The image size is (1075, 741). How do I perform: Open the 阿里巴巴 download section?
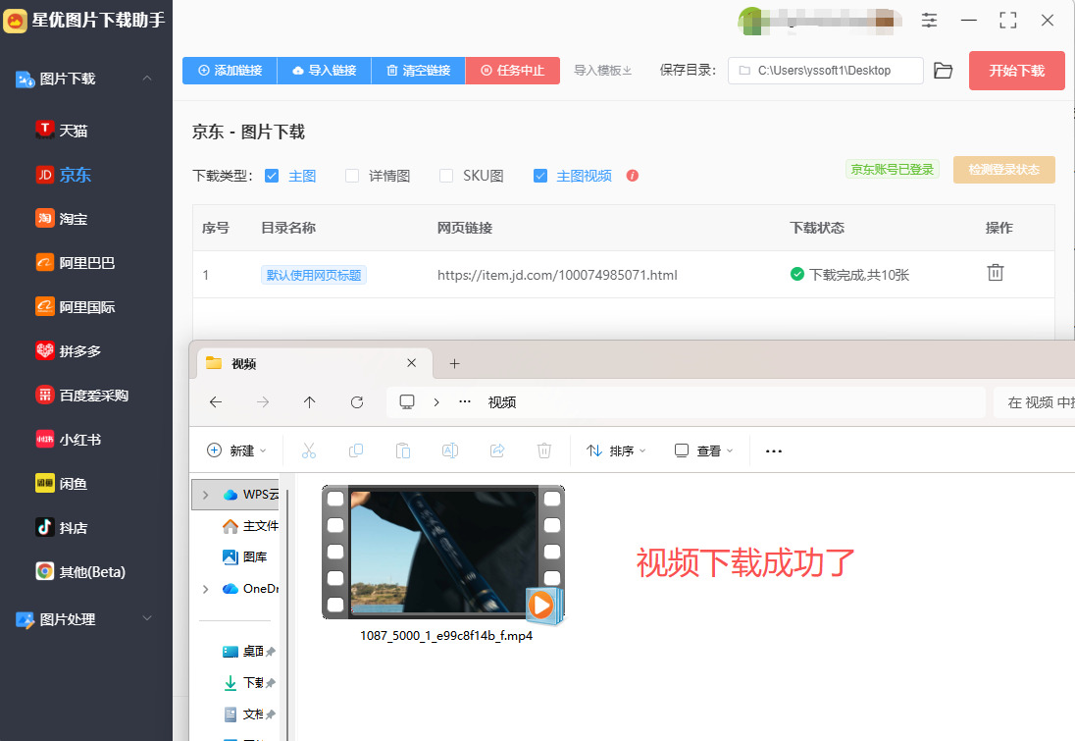pyautogui.click(x=76, y=263)
